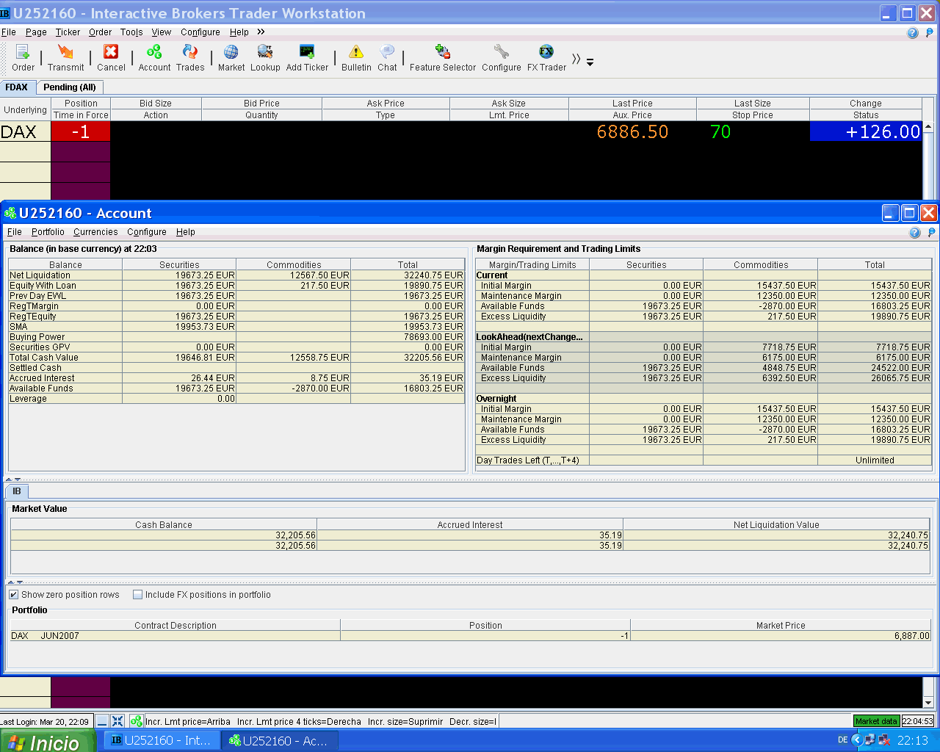
Task: Uncheck Show zero position rows
Action: tap(14, 595)
